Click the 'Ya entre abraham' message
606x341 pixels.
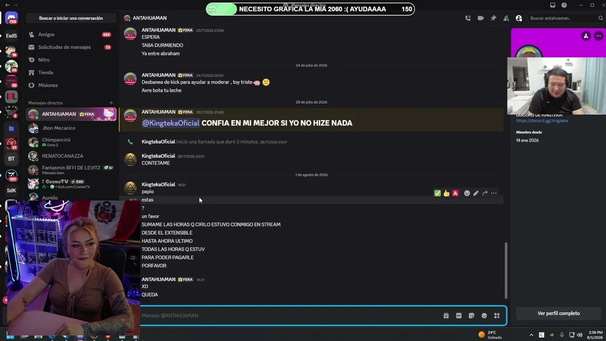click(160, 54)
